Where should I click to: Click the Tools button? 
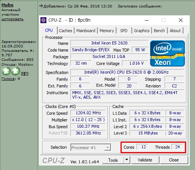click(x=113, y=160)
